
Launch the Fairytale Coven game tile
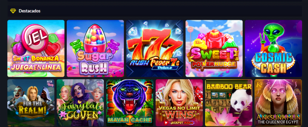click(80, 103)
